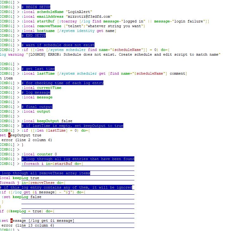Viewport: 233px width, 231px height.
Task: Click the ':set message [/log get $i message]' line
Action: pos(37,221)
